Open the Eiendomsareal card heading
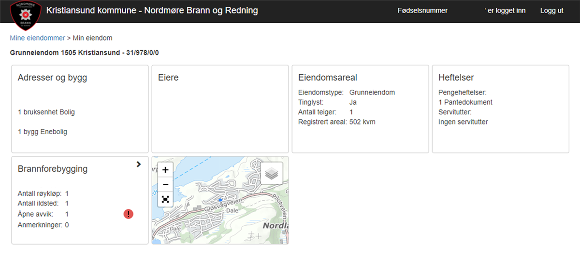Screen dimensions: 580x260 (x=328, y=78)
